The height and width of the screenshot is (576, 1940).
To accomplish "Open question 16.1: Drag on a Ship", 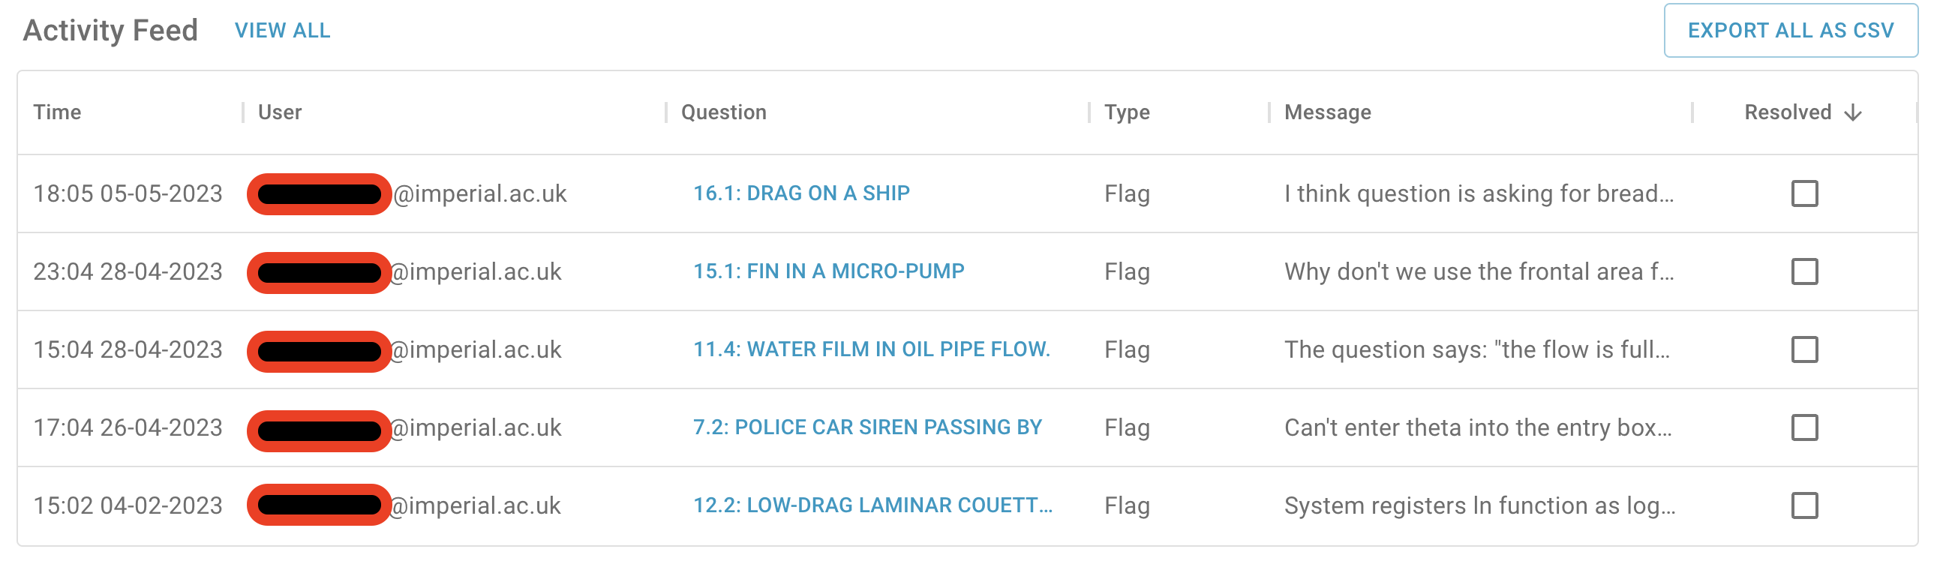I will pyautogui.click(x=801, y=193).
